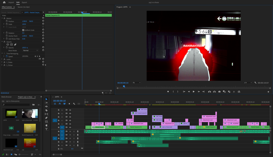Screen dimensions: 273x157
Task: Hide track V5 output with eye
Action: [70, 113]
